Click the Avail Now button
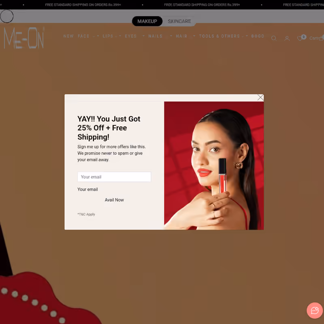The image size is (324, 324). [x=114, y=200]
